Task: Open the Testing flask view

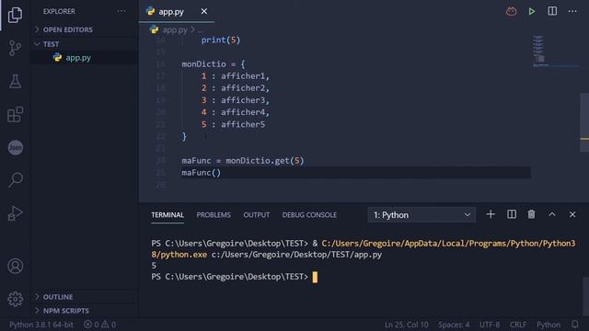Action: point(15,81)
